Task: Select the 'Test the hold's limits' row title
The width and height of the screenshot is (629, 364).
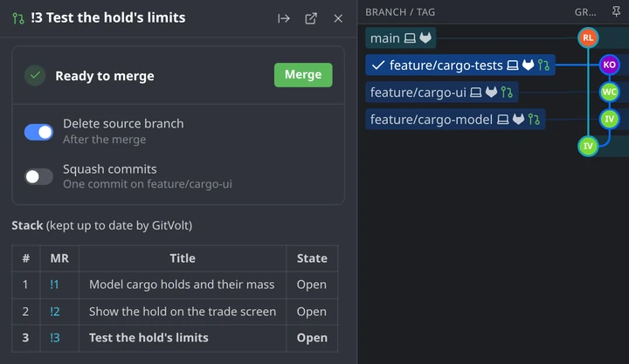Action: pyautogui.click(x=149, y=338)
